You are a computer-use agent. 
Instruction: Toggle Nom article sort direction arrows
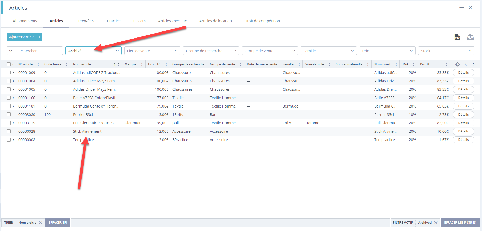pyautogui.click(x=118, y=65)
